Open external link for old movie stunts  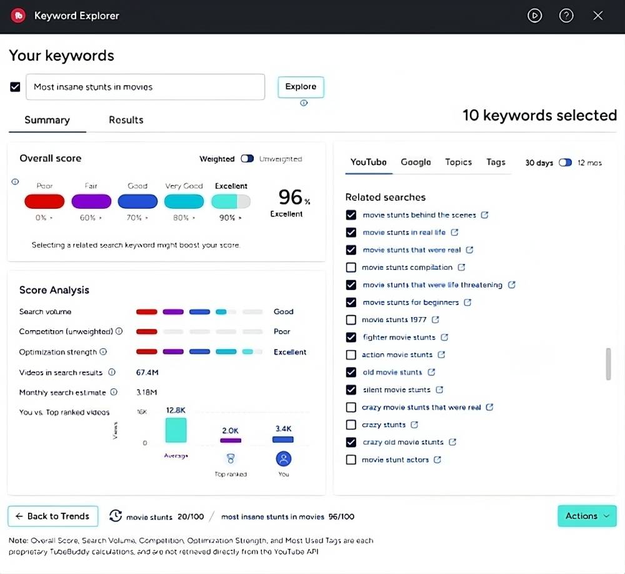pyautogui.click(x=431, y=372)
